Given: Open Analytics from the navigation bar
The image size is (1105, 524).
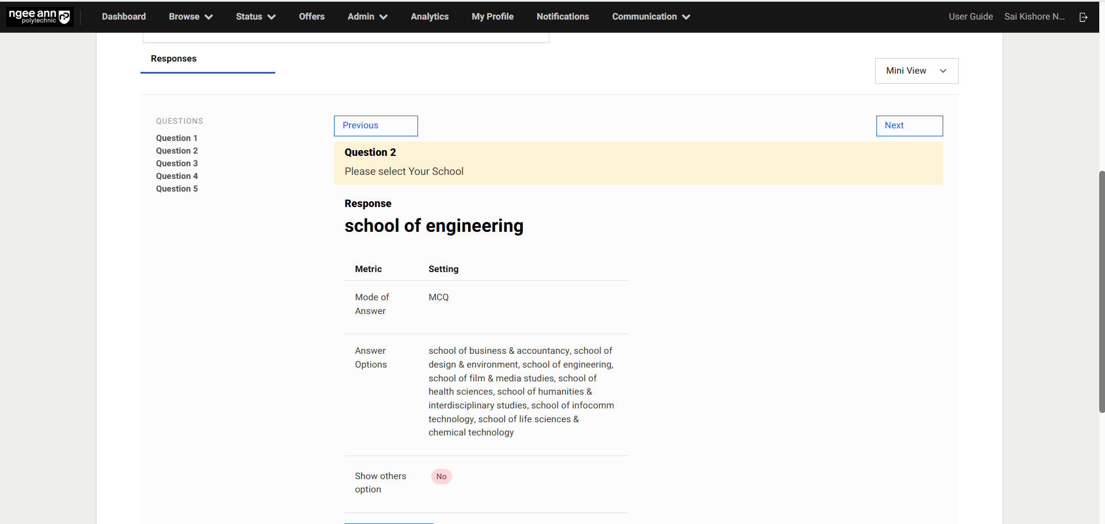Looking at the screenshot, I should pos(430,17).
